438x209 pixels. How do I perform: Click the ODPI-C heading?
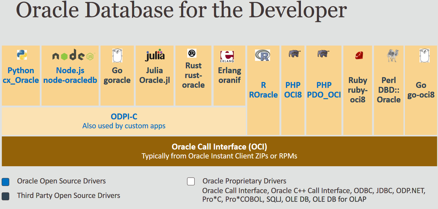pyautogui.click(x=124, y=117)
